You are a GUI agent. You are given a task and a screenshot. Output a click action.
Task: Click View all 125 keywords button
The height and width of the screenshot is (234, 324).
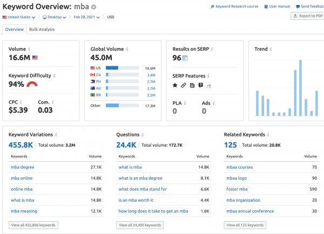coord(245,225)
